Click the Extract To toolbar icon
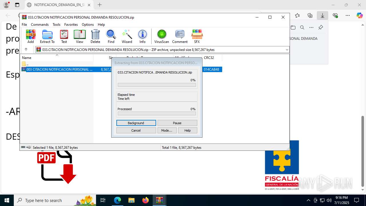The image size is (366, 206). 47,36
